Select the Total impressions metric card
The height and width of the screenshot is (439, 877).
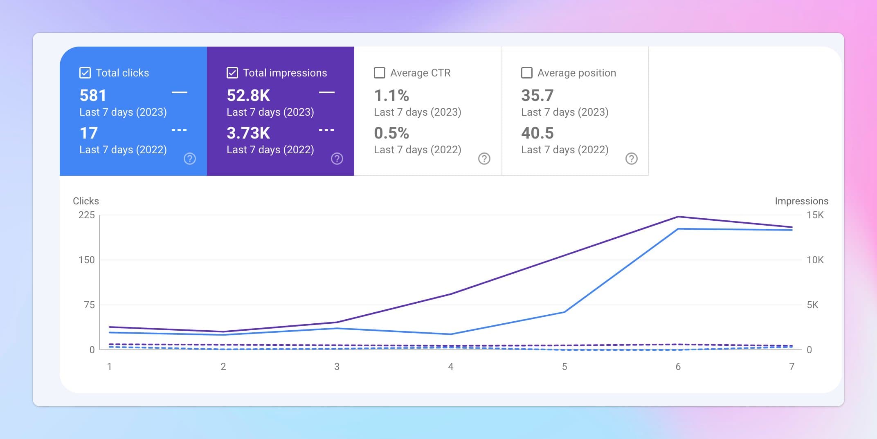click(x=281, y=110)
